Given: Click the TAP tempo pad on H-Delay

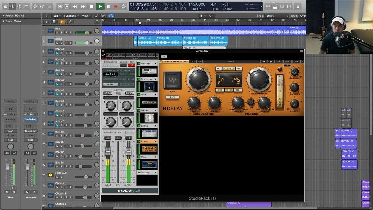Looking at the screenshot, I should coord(173,80).
